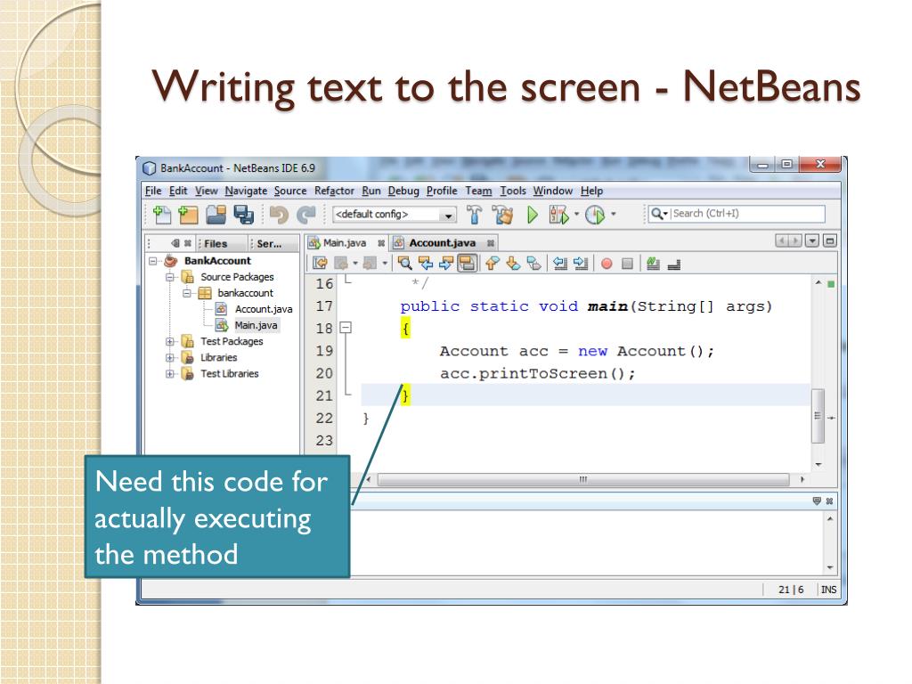Open the Team menu
The width and height of the screenshot is (912, 684).
[x=478, y=191]
